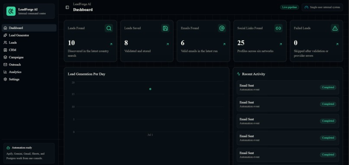The image size is (349, 165).
Task: Click the search icon on Leads Found card
Action: [x=109, y=28]
